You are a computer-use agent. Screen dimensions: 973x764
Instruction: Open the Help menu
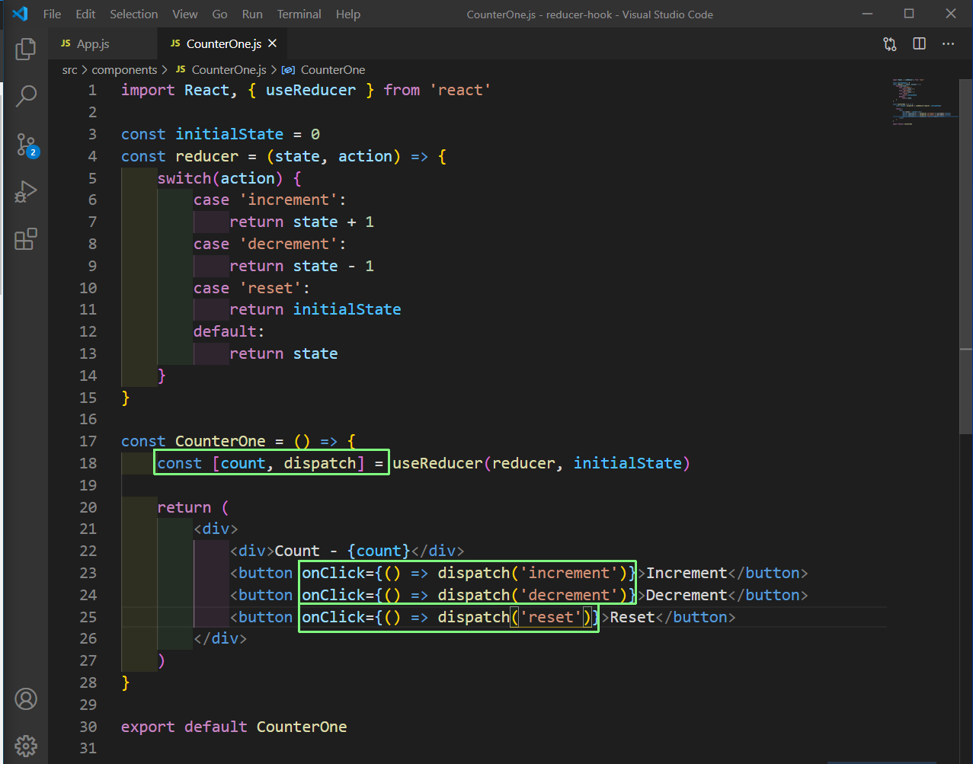[x=348, y=14]
